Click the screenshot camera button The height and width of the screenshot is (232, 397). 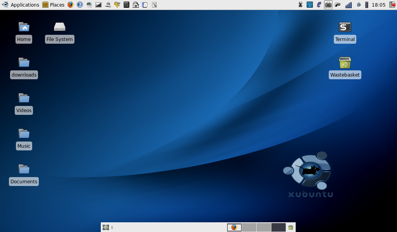(x=328, y=5)
